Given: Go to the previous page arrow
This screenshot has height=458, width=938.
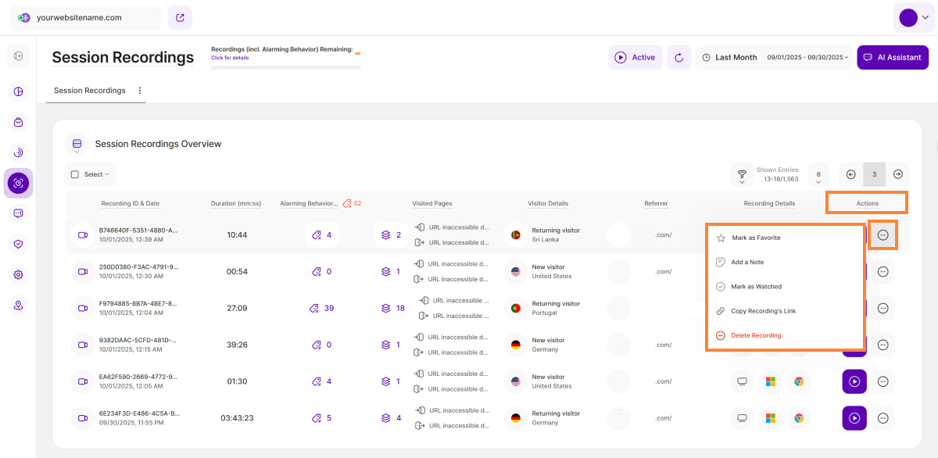Looking at the screenshot, I should [x=851, y=174].
